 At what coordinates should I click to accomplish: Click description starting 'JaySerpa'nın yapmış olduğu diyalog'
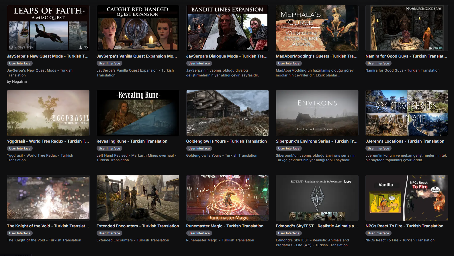click(x=222, y=73)
